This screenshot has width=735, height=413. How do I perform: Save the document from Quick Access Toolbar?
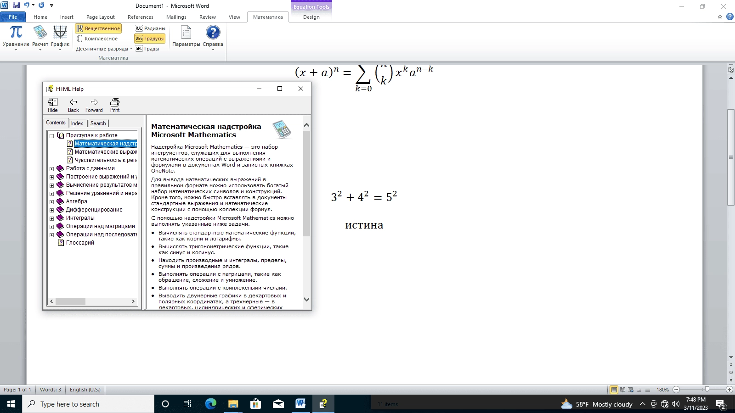pyautogui.click(x=17, y=6)
